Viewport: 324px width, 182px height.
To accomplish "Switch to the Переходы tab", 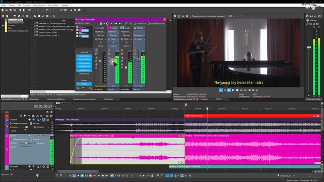I will click(x=108, y=99).
